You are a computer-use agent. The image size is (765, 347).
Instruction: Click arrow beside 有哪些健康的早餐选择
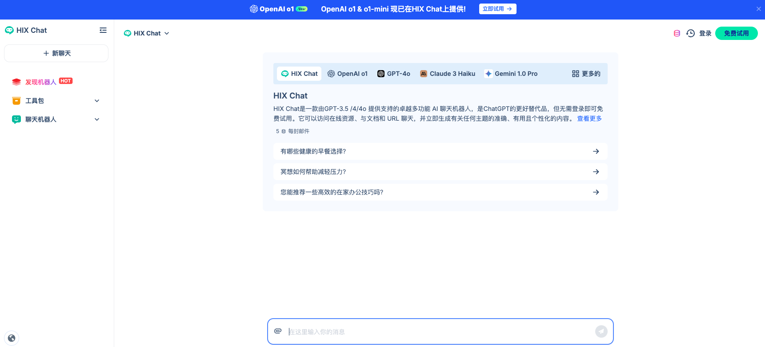[596, 151]
